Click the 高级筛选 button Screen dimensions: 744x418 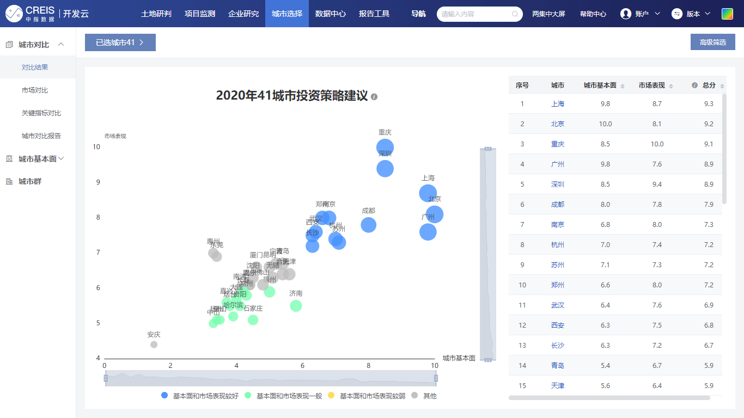pyautogui.click(x=712, y=42)
